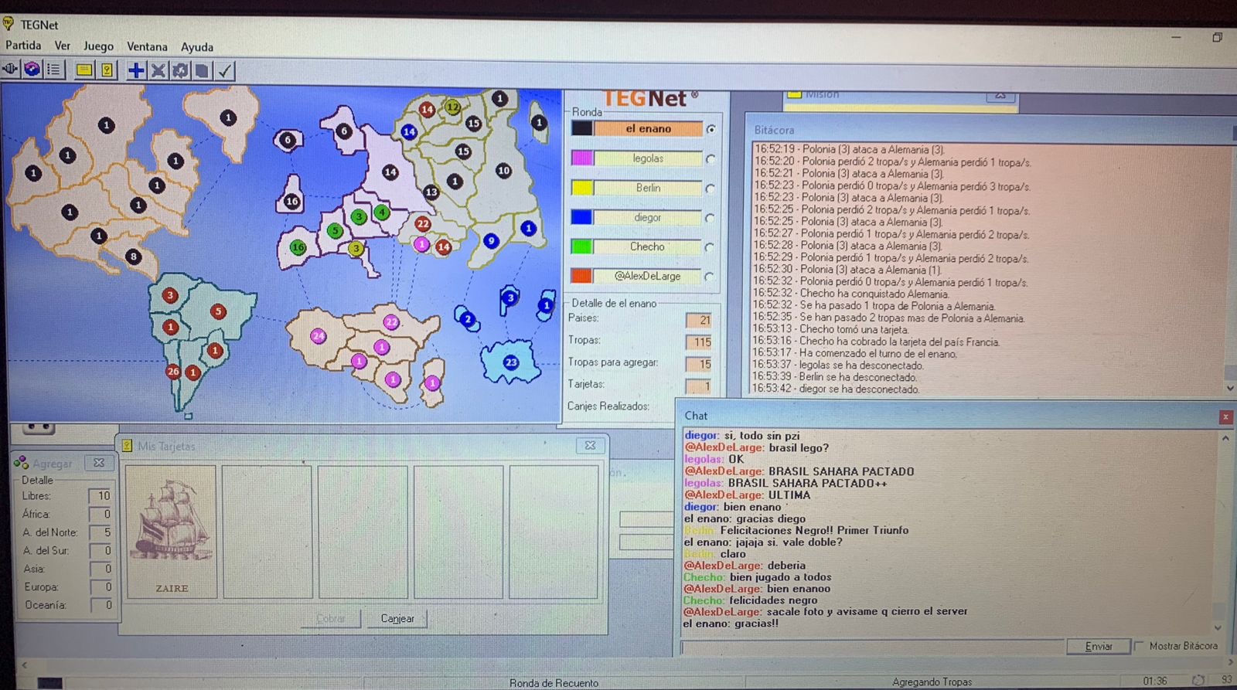Click the blue plus add-troops toolbar icon
1237x690 pixels.
point(136,70)
